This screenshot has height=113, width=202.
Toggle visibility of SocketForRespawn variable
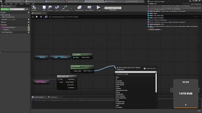pos(29,27)
